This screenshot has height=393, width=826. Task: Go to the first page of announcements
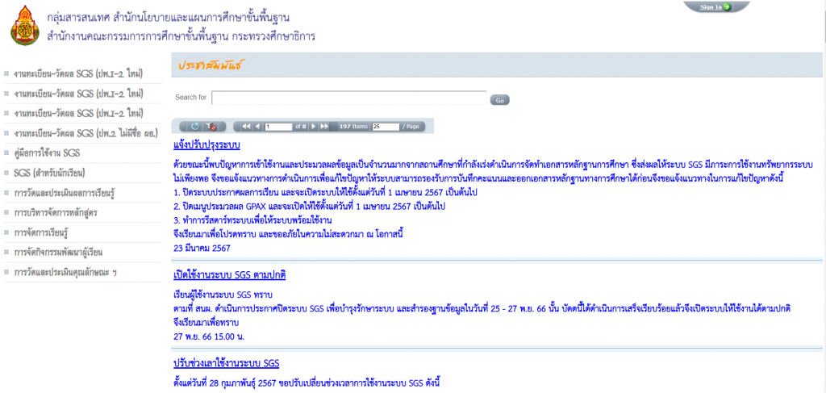click(x=246, y=127)
